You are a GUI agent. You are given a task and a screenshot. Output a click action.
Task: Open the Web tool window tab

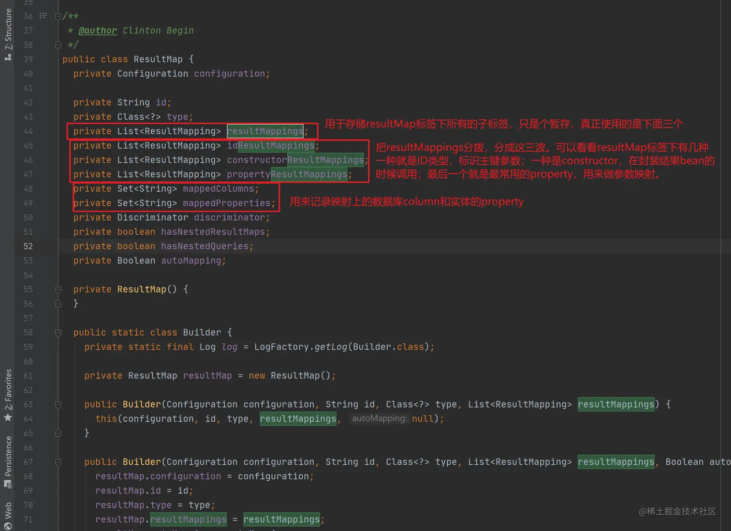pos(8,516)
